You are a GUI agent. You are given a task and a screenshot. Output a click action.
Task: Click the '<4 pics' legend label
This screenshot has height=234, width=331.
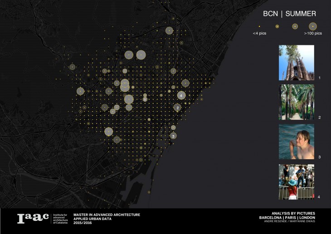pos(259,34)
